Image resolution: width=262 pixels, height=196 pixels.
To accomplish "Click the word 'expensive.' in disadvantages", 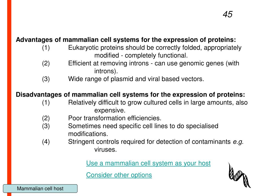I will pos(110,110).
